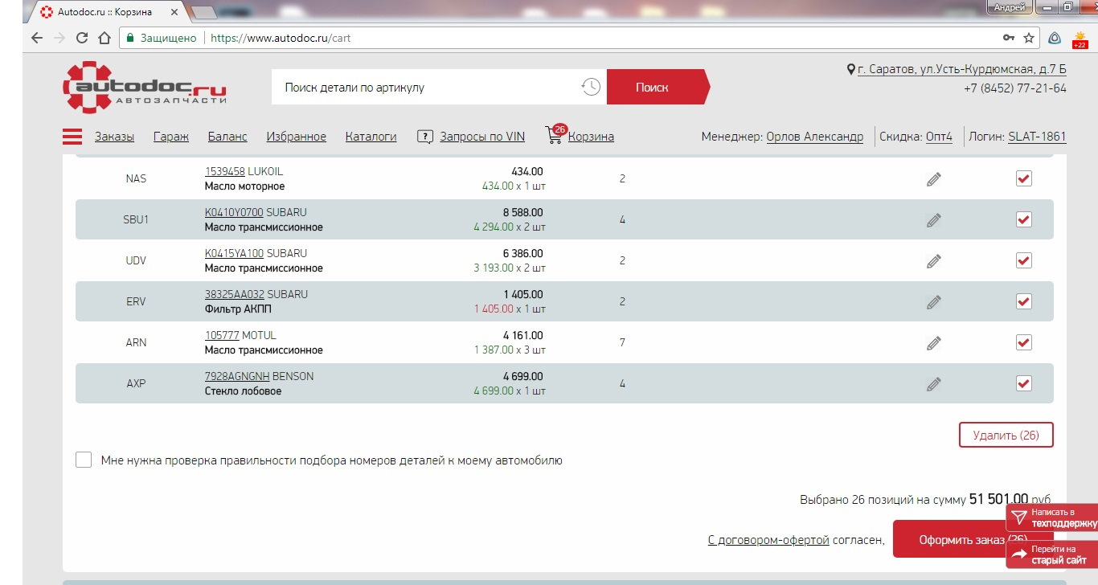Reload the page in the browser
Viewport: 1098px width, 585px height.
click(x=81, y=38)
